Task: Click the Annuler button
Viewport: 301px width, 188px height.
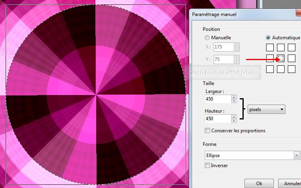Action: tap(292, 183)
